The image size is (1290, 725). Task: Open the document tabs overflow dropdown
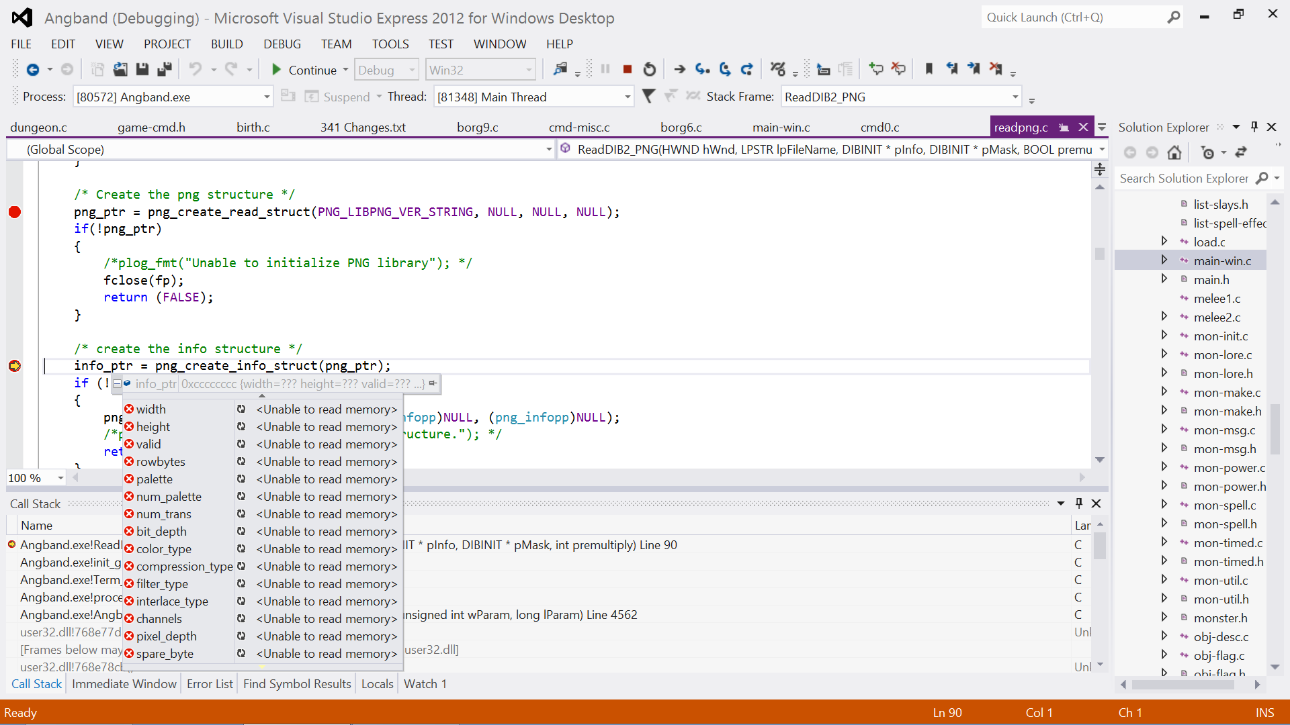click(x=1102, y=127)
